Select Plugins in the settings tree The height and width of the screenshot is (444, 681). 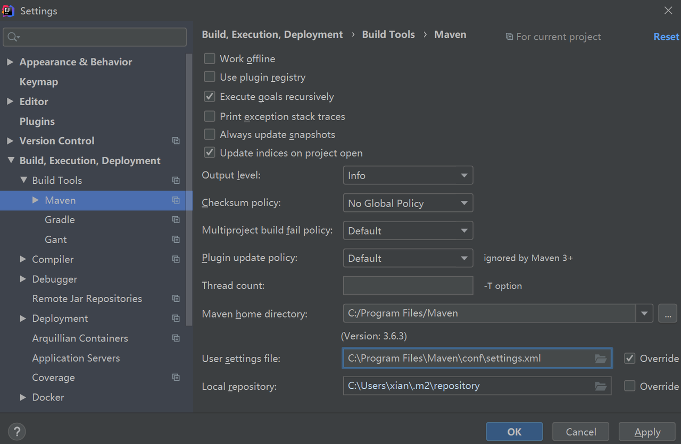click(x=37, y=121)
